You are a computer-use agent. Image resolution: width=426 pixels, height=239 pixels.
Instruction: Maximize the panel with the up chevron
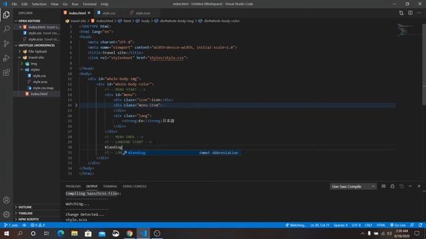[410, 186]
